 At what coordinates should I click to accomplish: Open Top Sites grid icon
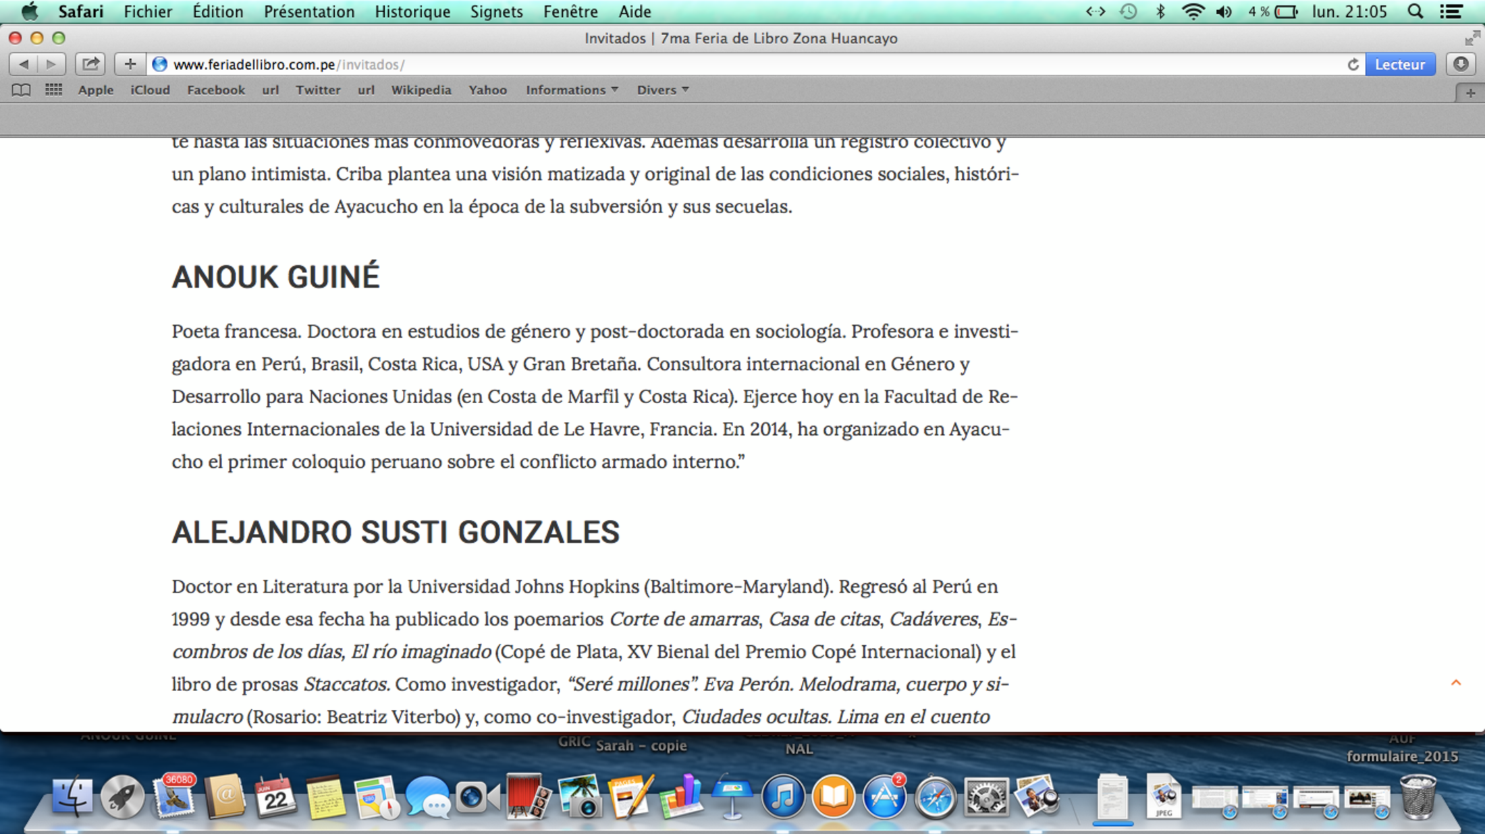pos(53,90)
